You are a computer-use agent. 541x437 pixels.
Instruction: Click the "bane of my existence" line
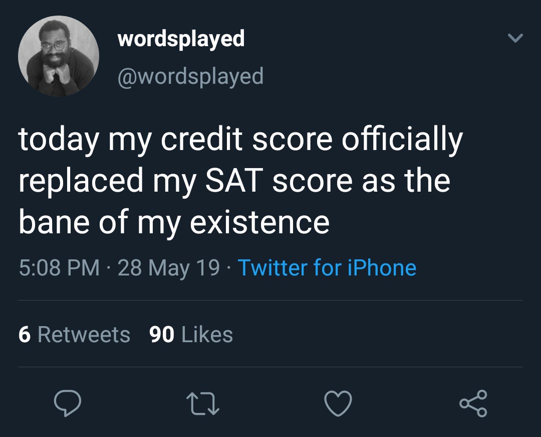(174, 222)
